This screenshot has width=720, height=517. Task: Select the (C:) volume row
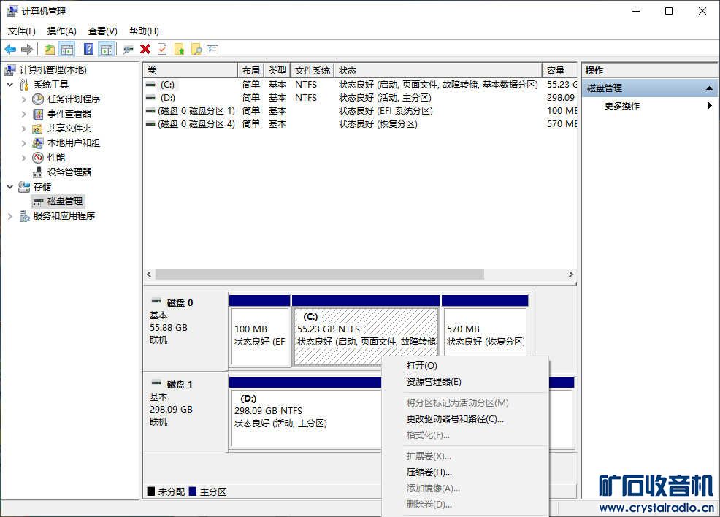click(361, 85)
